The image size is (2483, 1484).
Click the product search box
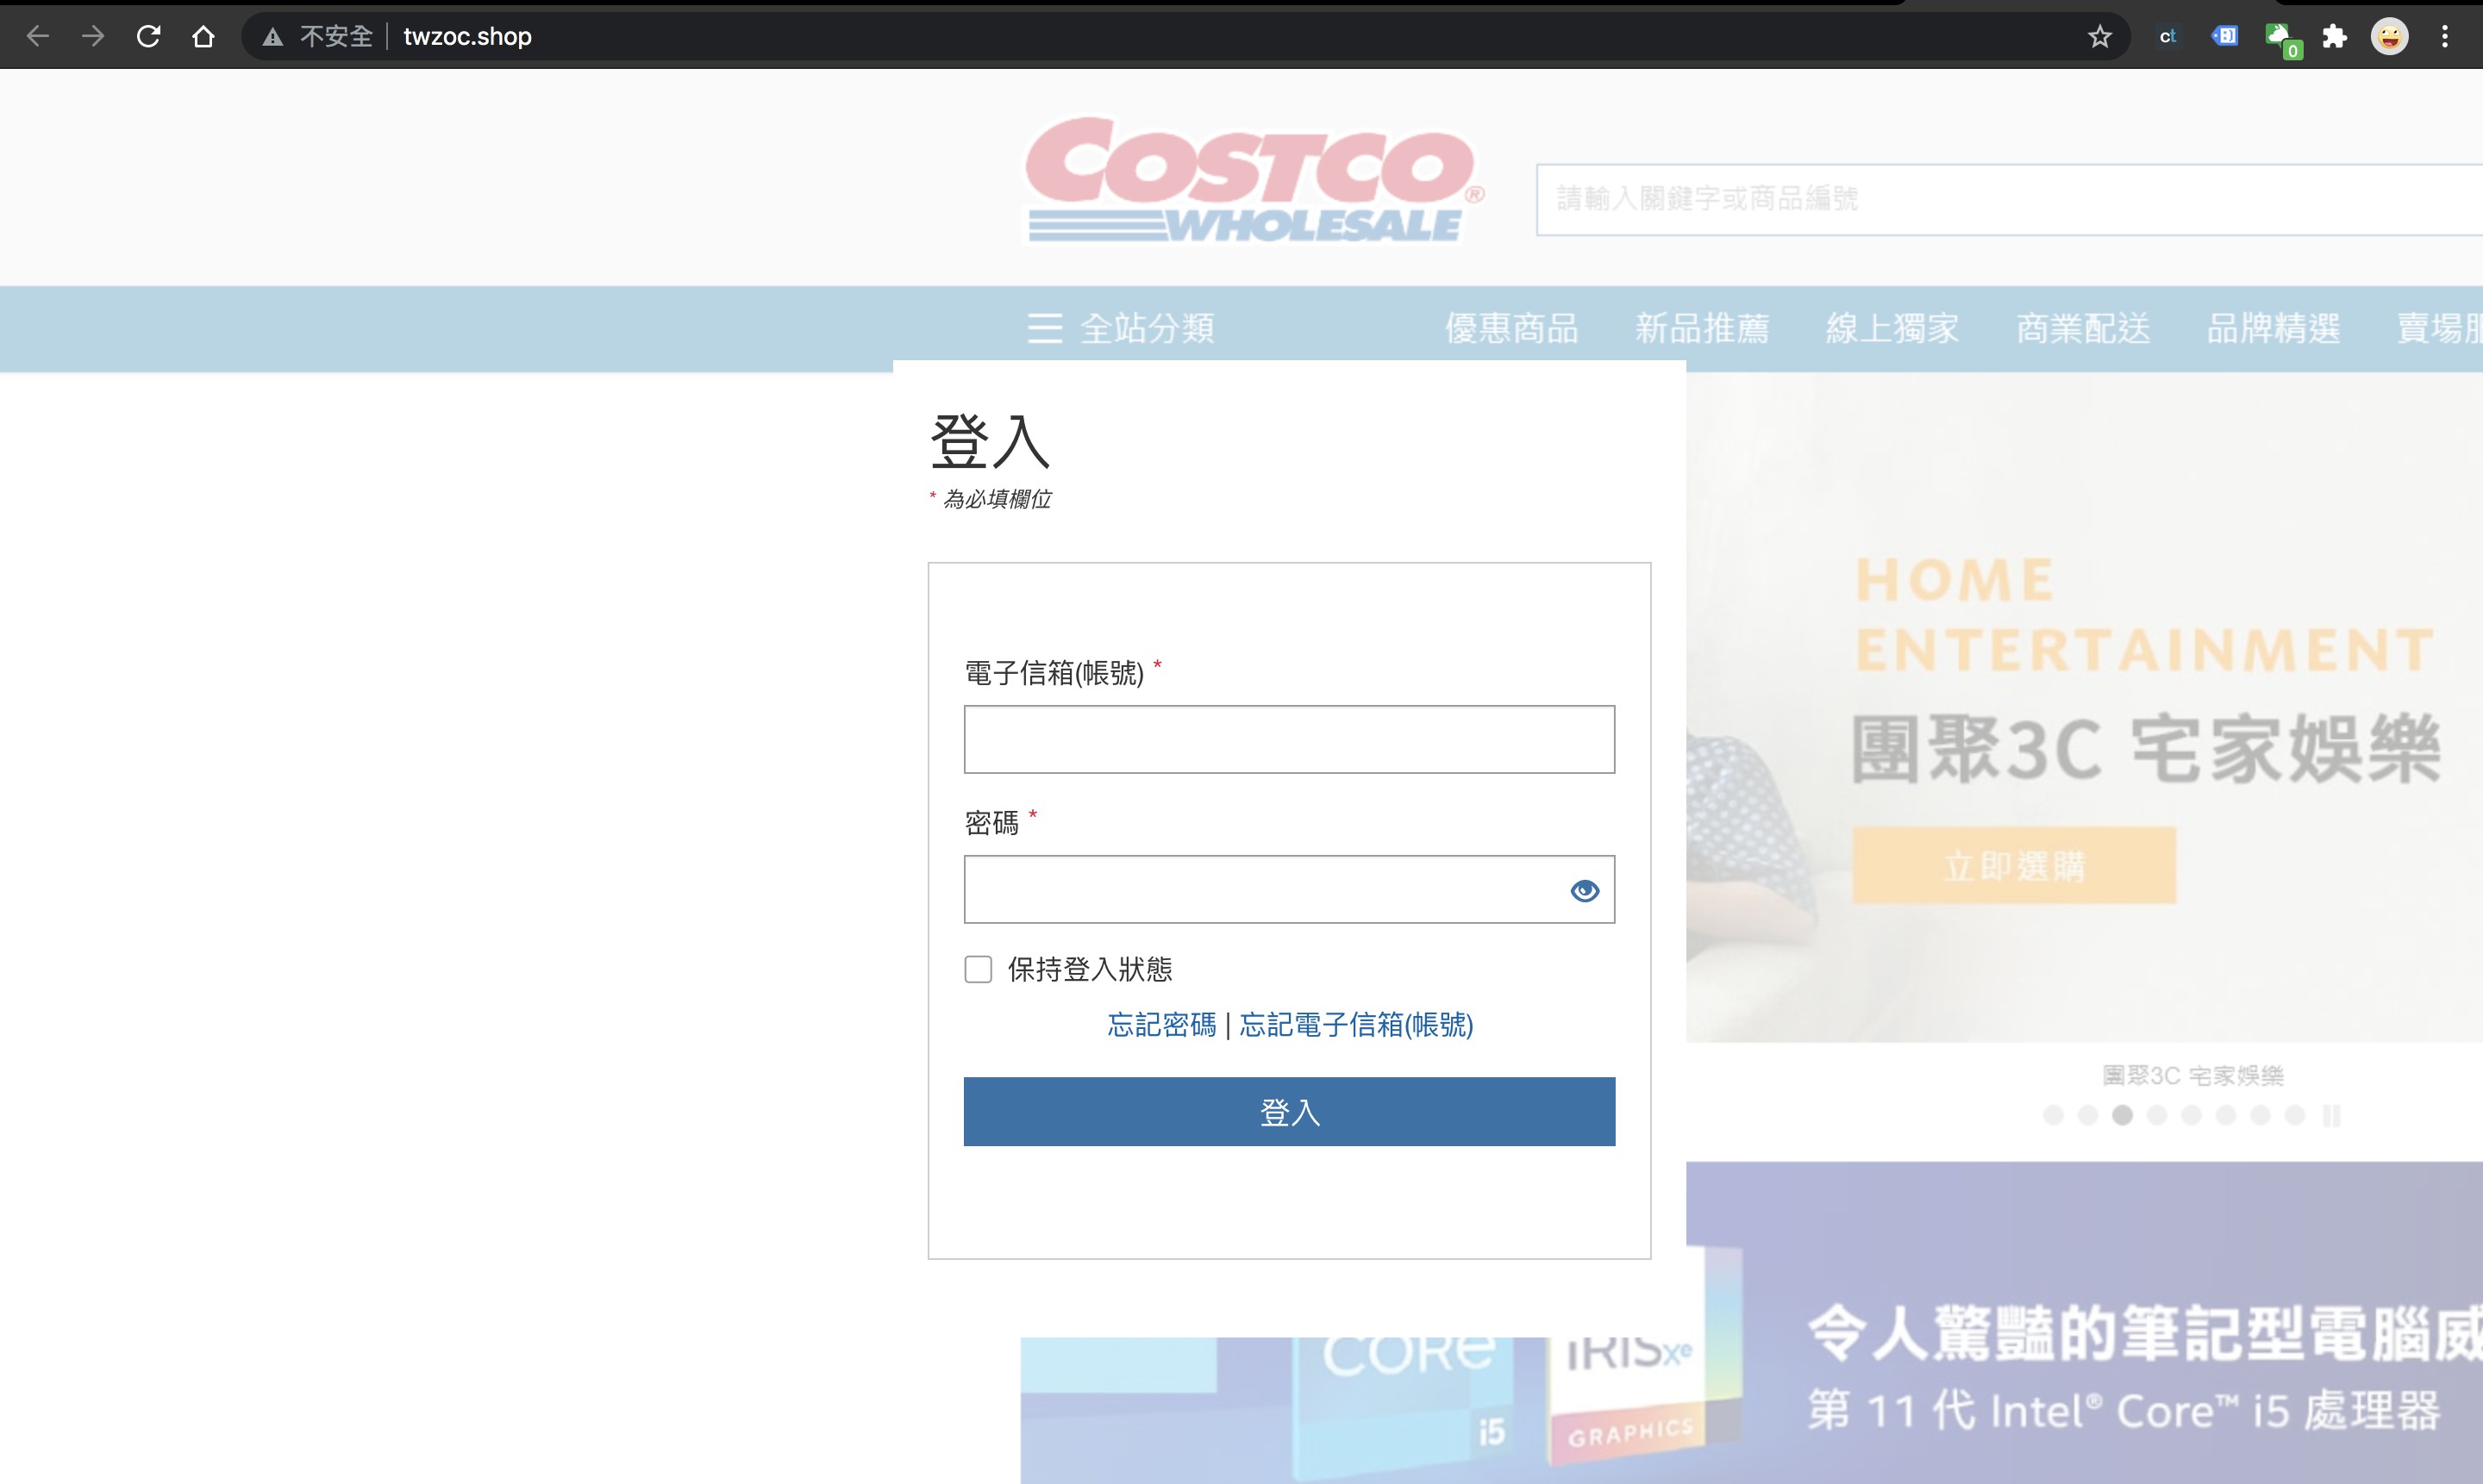coord(2009,199)
